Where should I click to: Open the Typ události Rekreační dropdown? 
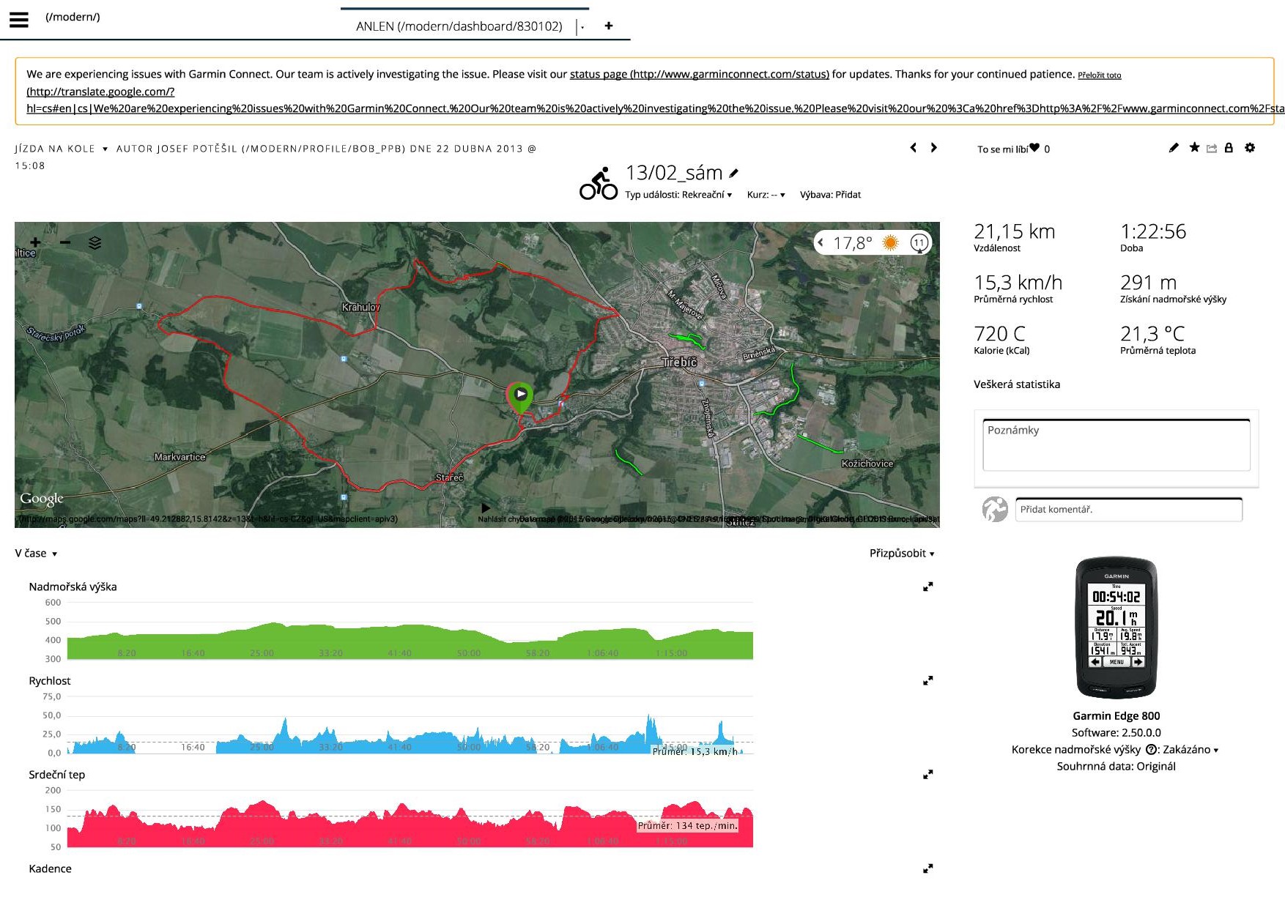coord(678,195)
